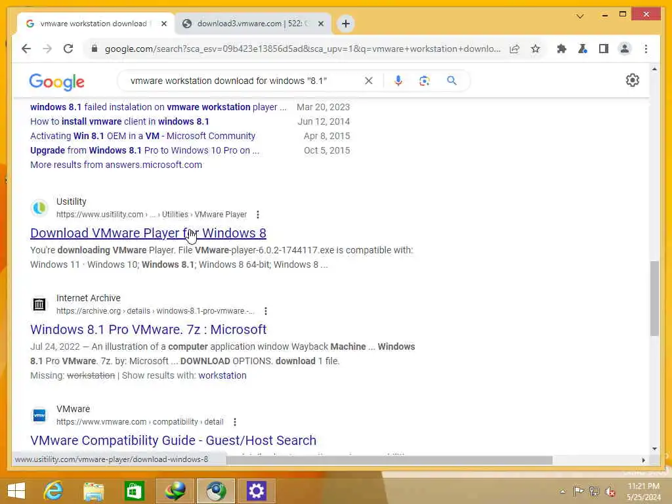
Task: Open Chrome three-dot main menu
Action: point(646,49)
